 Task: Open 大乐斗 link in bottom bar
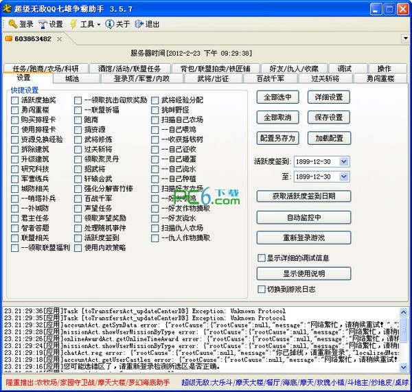coord(222,382)
